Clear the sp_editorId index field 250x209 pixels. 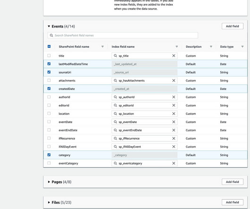(174, 105)
